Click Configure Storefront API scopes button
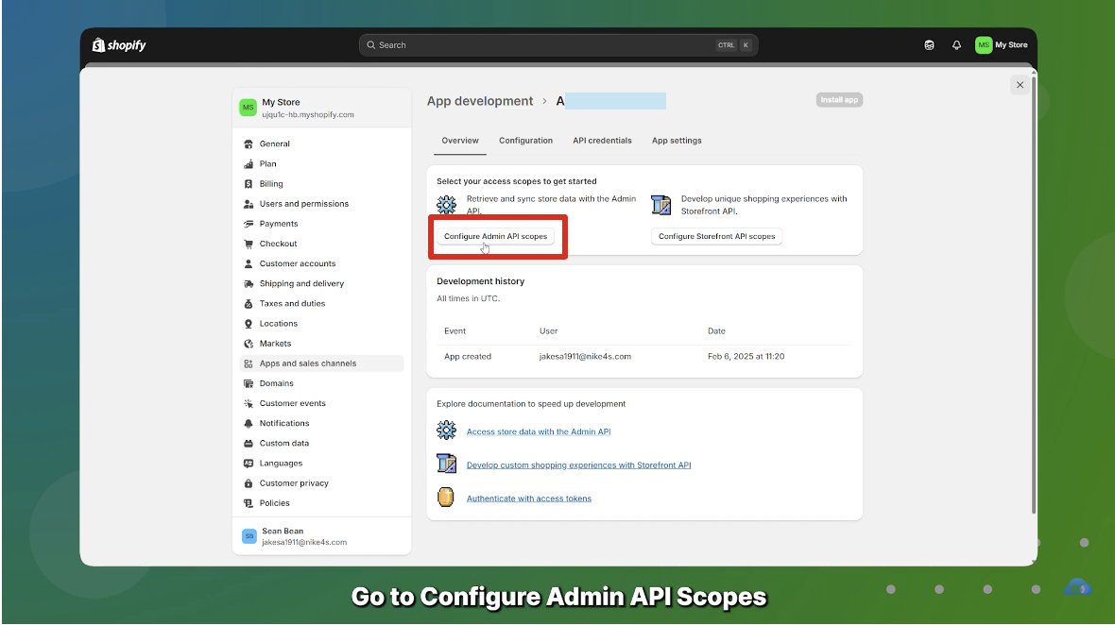The height and width of the screenshot is (625, 1115). pyautogui.click(x=717, y=237)
